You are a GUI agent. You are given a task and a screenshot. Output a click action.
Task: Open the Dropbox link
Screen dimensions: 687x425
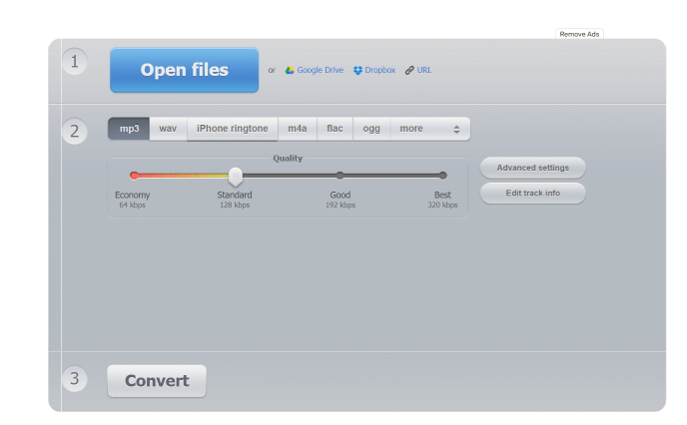point(379,70)
